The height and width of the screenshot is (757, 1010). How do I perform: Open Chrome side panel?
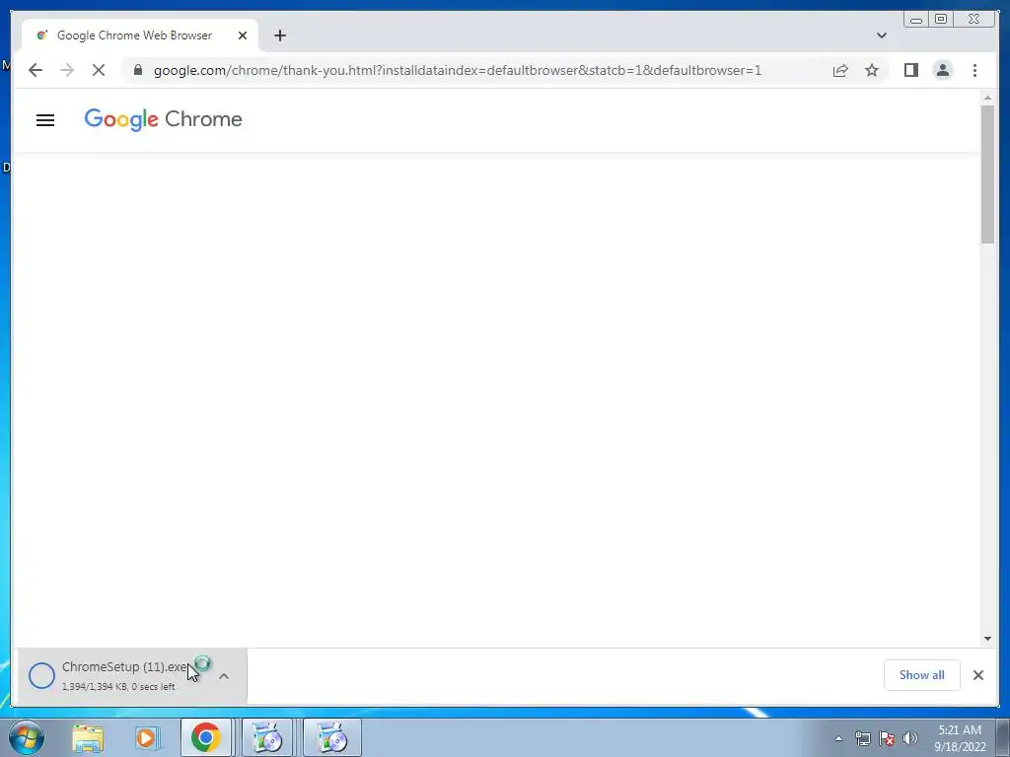[910, 70]
